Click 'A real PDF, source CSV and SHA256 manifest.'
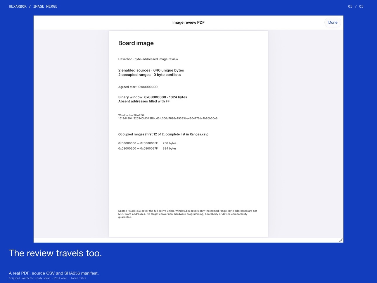Image resolution: width=377 pixels, height=283 pixels. (x=54, y=273)
